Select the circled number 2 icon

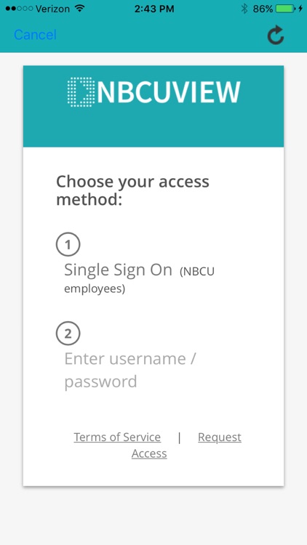68,334
